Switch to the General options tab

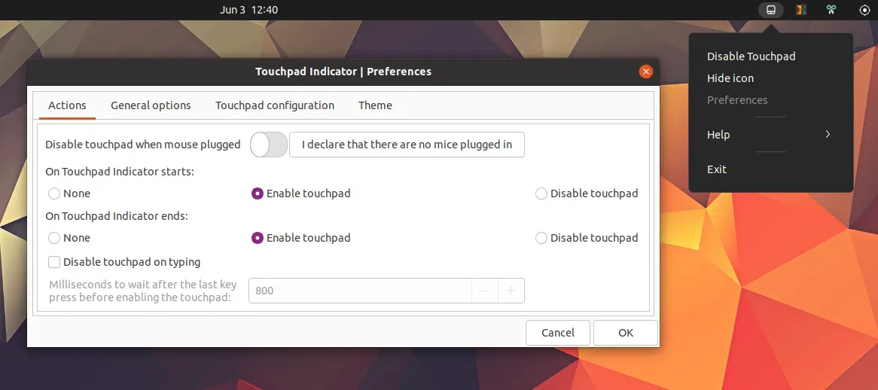[x=151, y=105]
